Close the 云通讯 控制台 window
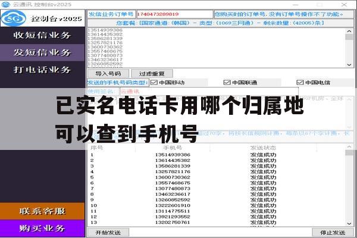This screenshot has height=238, width=357. 344,5
